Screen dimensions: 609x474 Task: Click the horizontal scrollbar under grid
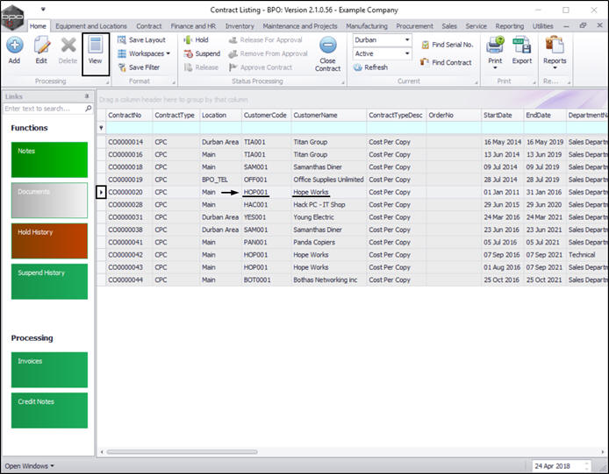182,452
